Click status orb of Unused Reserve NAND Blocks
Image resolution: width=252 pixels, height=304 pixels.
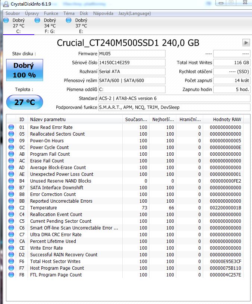pos(11,181)
